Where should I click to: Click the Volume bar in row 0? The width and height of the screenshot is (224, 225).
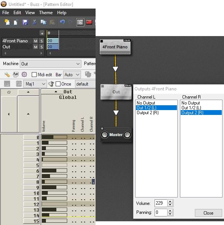coord(54,137)
